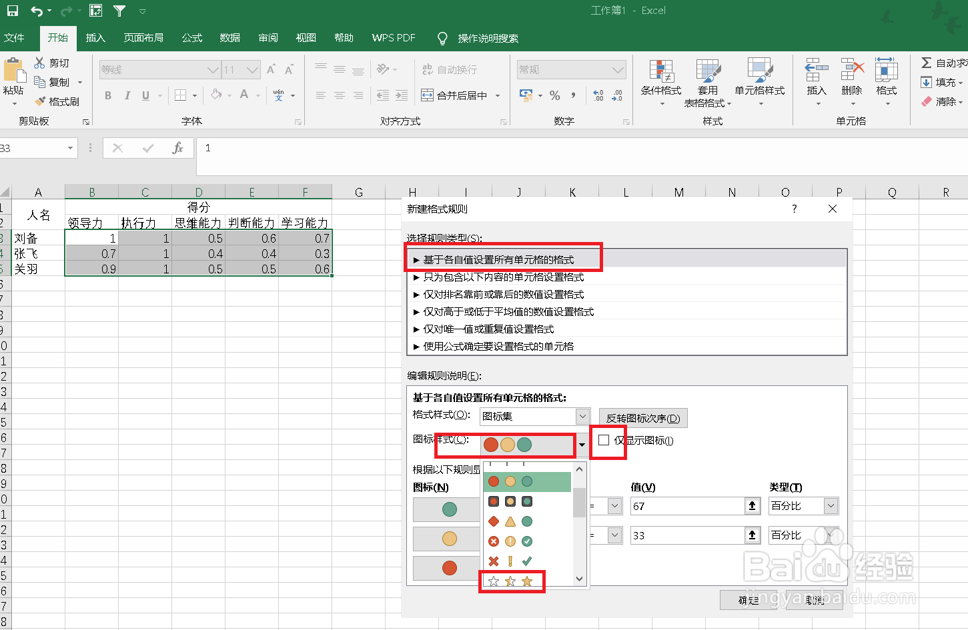Toggle bold formatting with B button
The height and width of the screenshot is (630, 968).
click(107, 95)
